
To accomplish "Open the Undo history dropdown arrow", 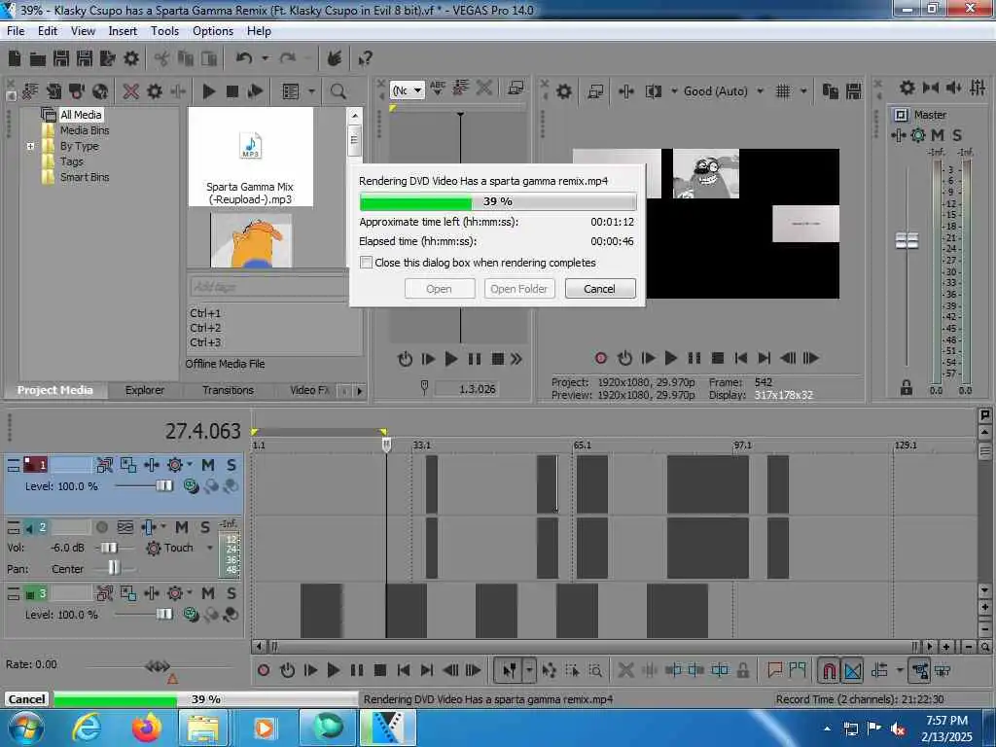I will tap(266, 58).
